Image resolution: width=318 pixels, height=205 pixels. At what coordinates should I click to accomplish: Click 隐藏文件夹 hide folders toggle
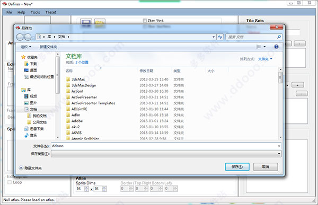point(30,168)
